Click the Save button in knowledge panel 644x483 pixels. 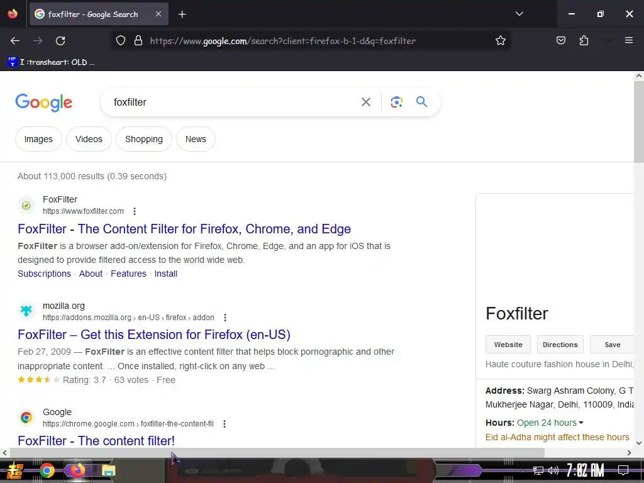[x=613, y=345]
